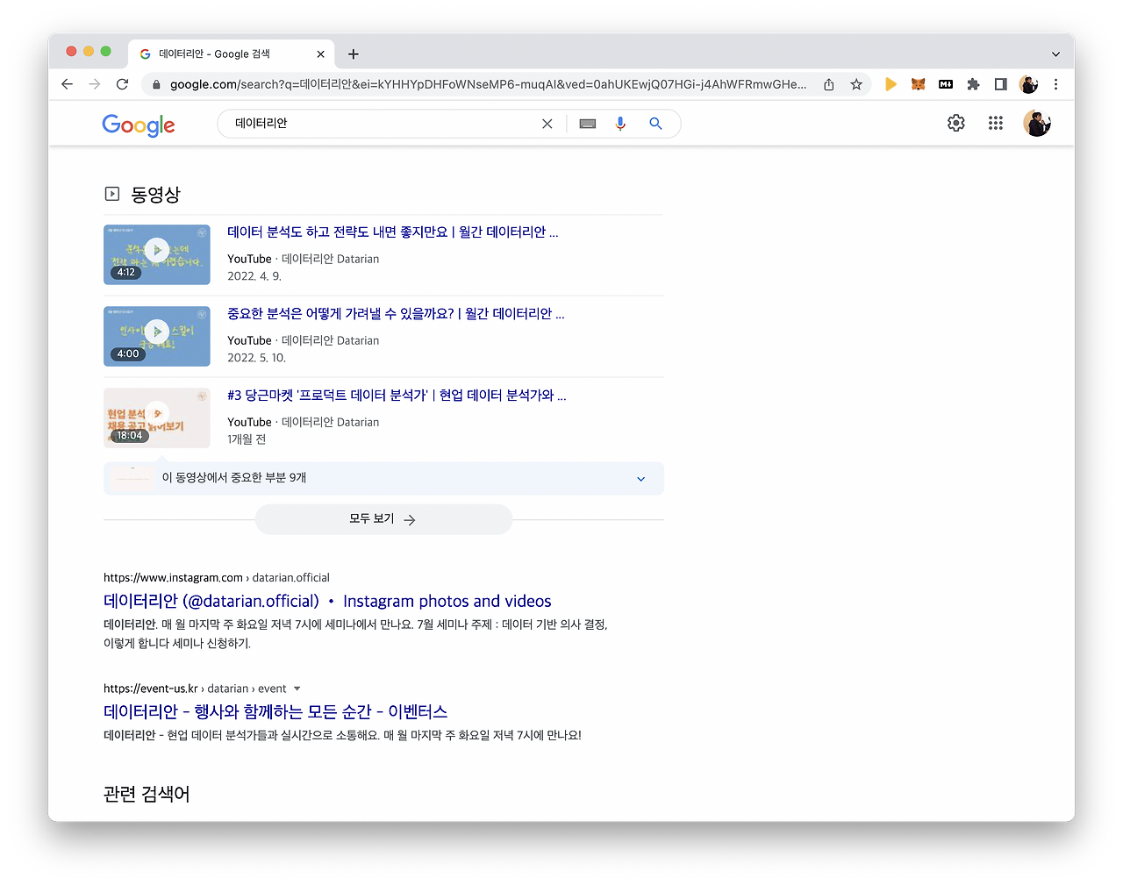The image size is (1123, 885).
Task: Go back to the previous page
Action: point(67,84)
